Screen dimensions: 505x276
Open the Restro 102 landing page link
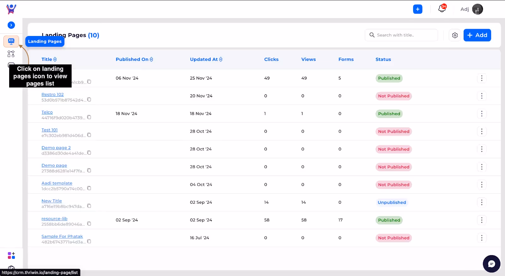[x=52, y=94]
